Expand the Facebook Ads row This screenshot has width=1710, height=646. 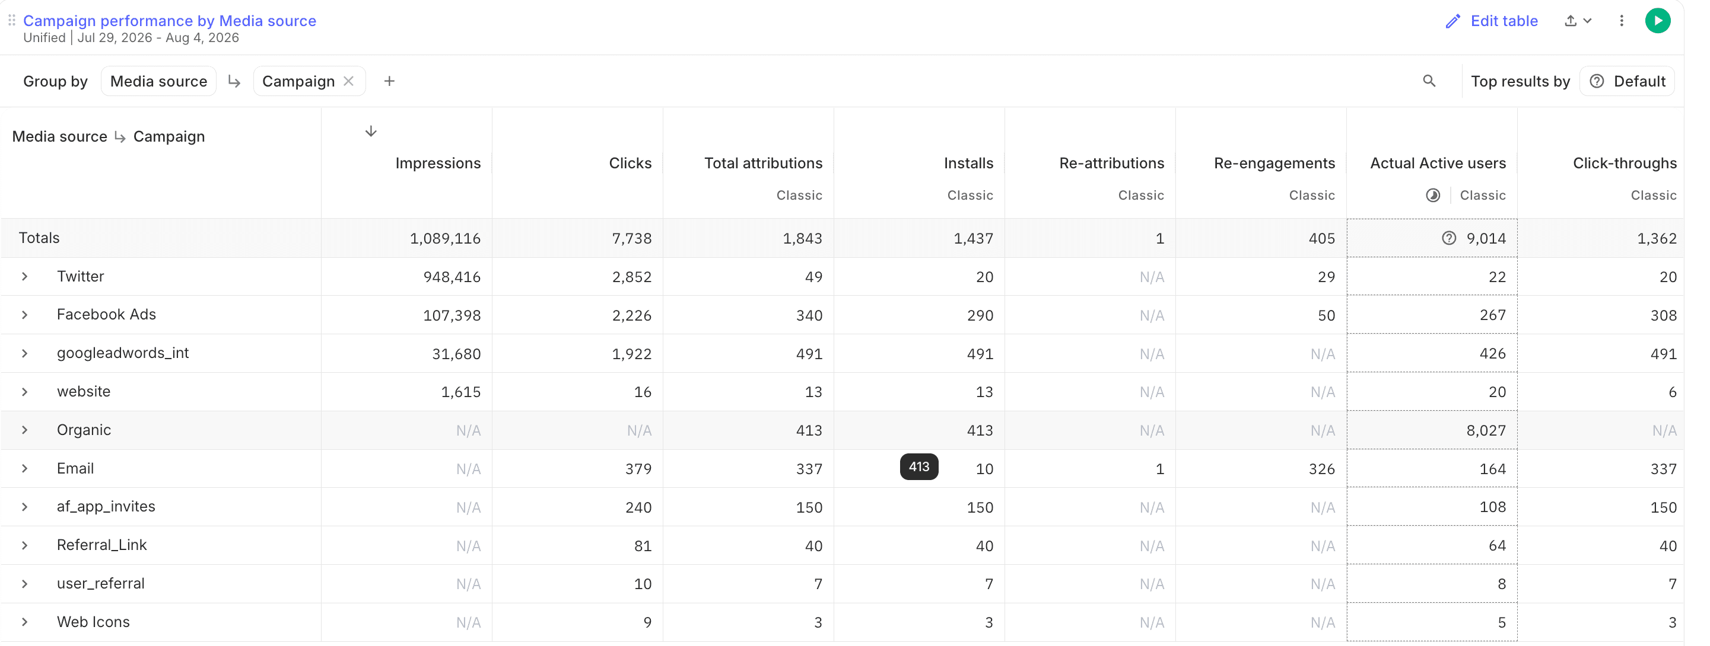(x=24, y=315)
